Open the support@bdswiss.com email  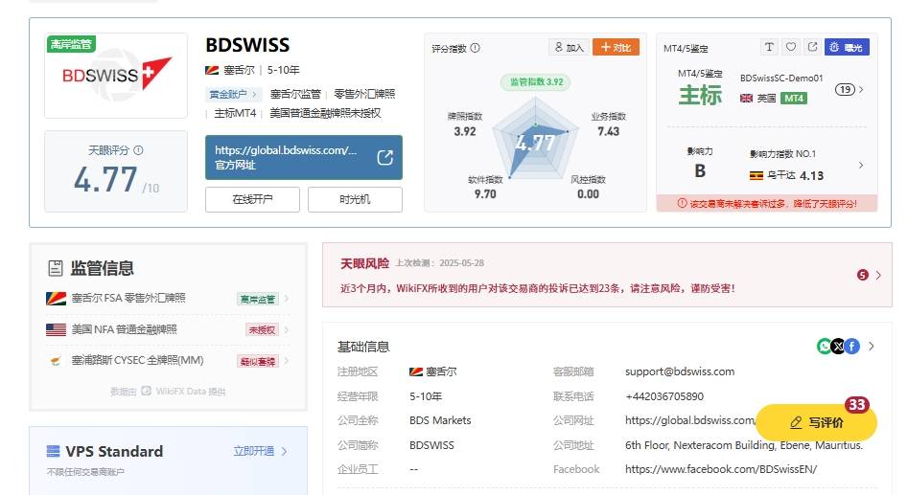pyautogui.click(x=680, y=371)
